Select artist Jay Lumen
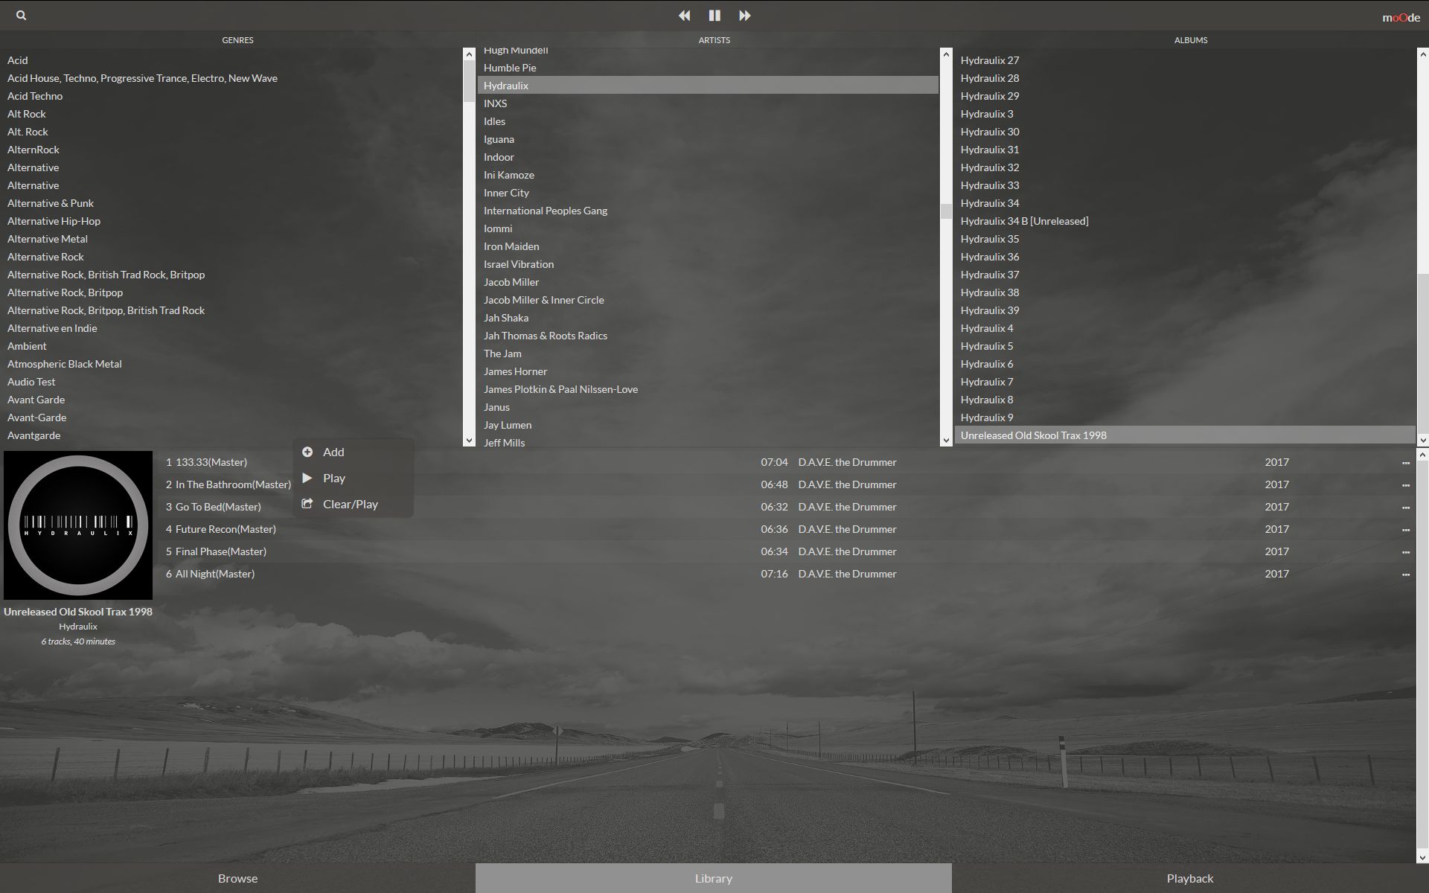This screenshot has width=1429, height=893. coord(508,425)
